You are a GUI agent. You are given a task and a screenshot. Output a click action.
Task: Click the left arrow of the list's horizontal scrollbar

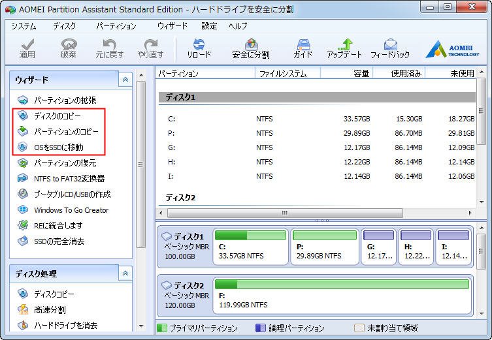[x=161, y=213]
